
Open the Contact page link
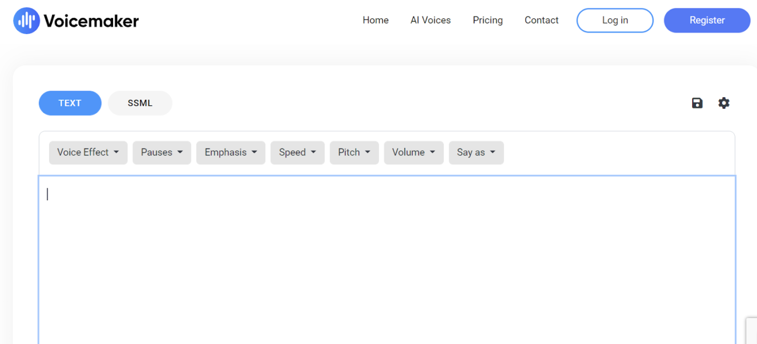click(541, 21)
